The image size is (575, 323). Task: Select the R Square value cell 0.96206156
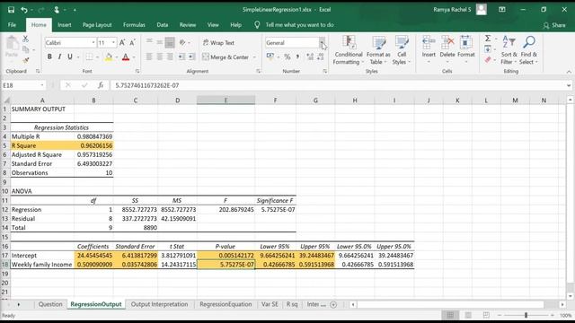[x=93, y=145]
